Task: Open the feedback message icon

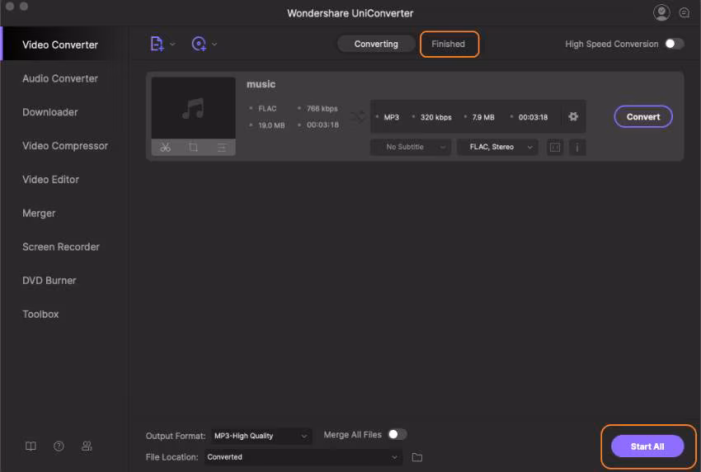Action: click(x=684, y=12)
